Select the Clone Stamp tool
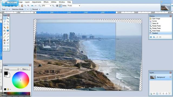This screenshot has width=173, height=97. [5, 40]
